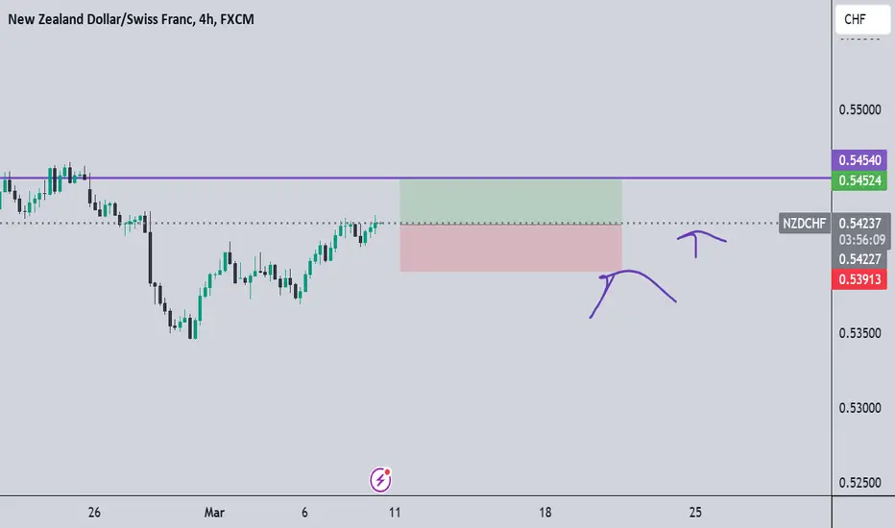Click the 0.54227 gray price label
Viewport: 895px width, 528px height.
tap(859, 259)
